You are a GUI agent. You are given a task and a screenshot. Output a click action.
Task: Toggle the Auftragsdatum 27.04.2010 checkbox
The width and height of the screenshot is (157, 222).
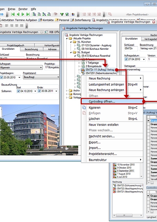[126, 59]
